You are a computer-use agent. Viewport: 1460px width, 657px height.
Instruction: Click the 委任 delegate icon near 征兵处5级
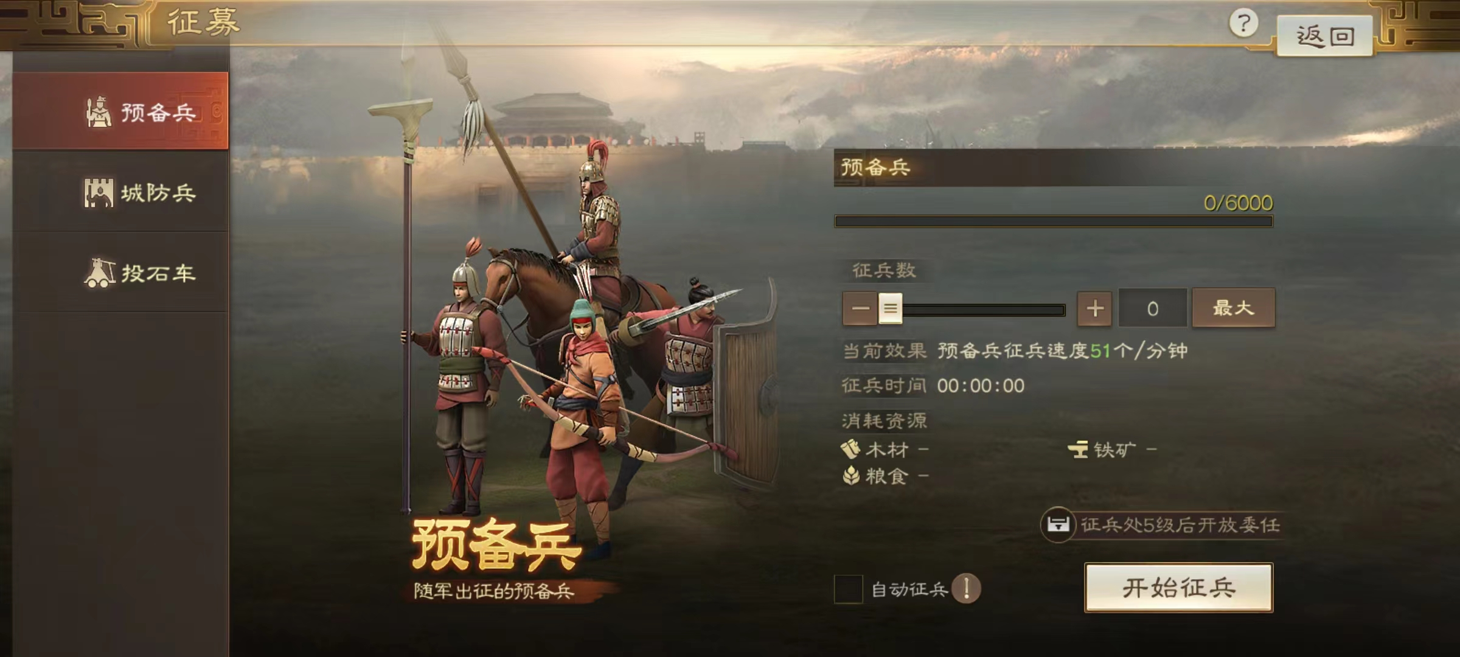point(1058,524)
